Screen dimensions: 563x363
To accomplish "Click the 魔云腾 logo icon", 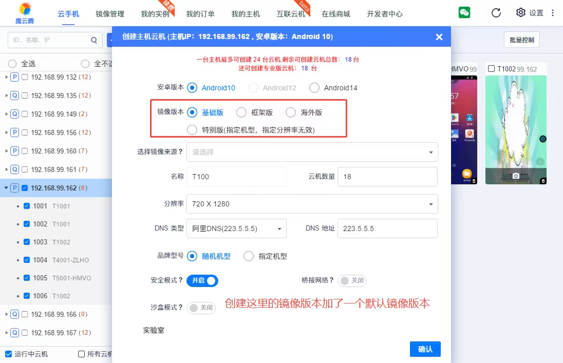I will [25, 9].
